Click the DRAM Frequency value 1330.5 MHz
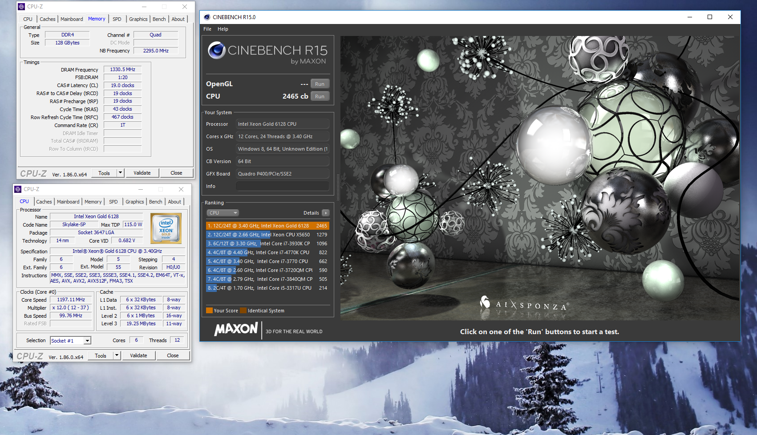Image resolution: width=757 pixels, height=435 pixels. pos(122,69)
